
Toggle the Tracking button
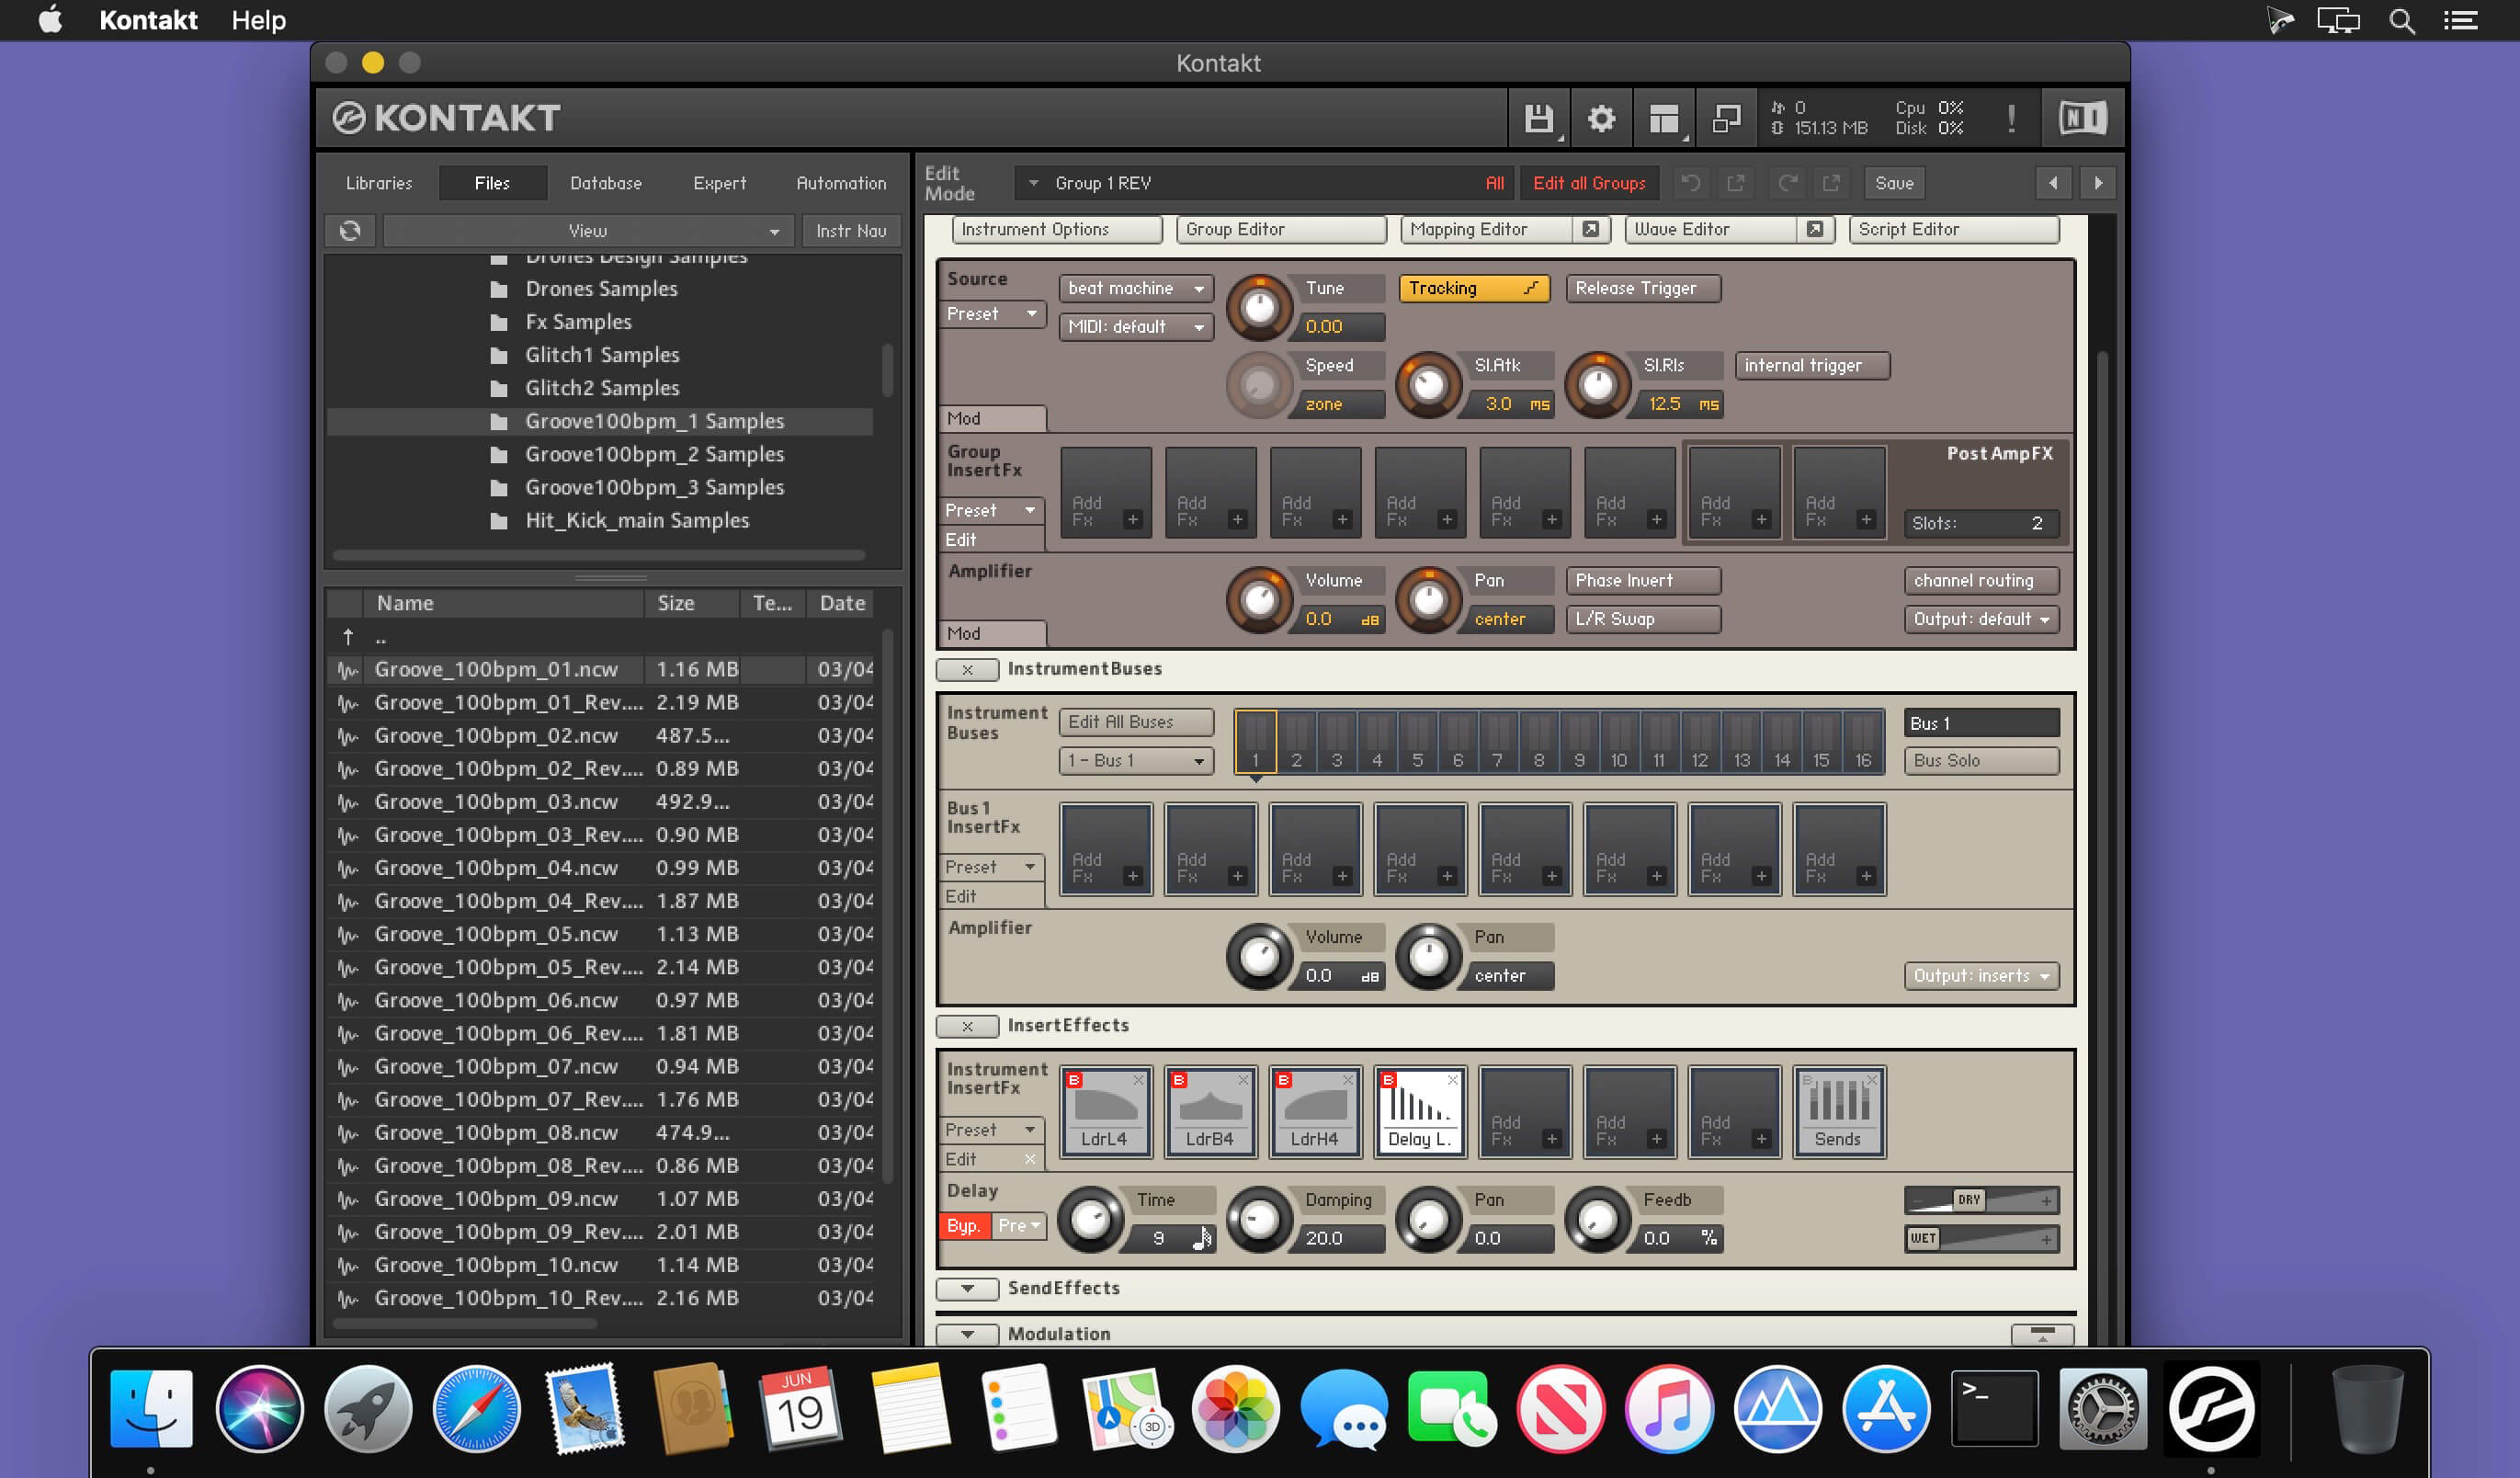[1474, 289]
